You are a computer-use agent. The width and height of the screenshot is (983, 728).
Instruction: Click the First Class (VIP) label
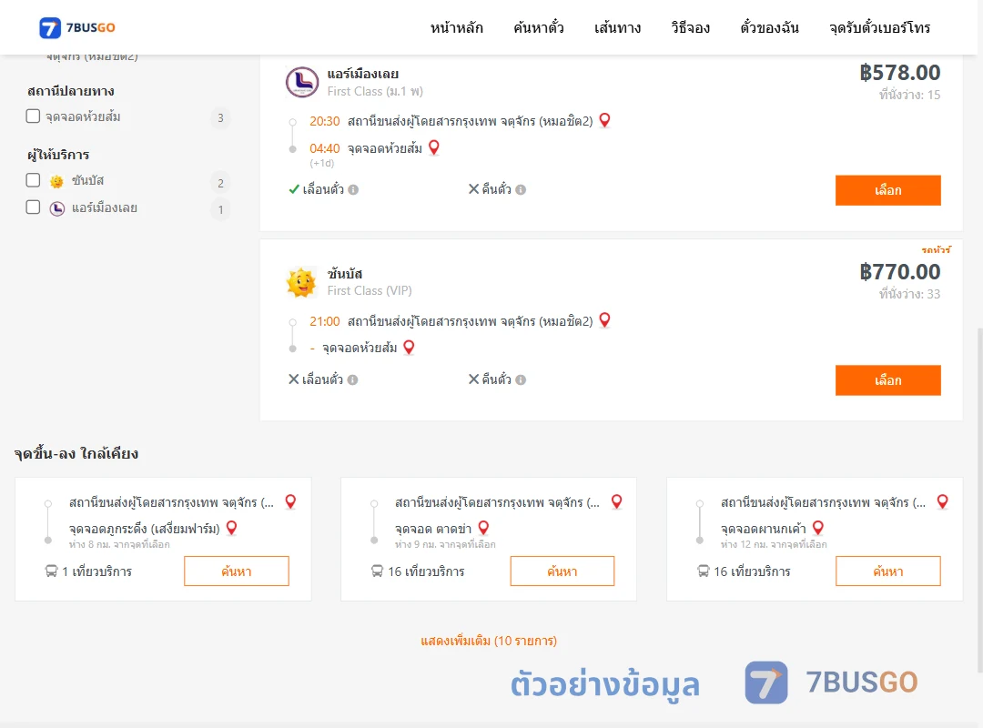[370, 291]
